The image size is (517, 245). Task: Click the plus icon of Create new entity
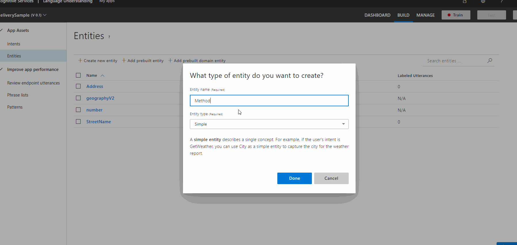tap(80, 60)
